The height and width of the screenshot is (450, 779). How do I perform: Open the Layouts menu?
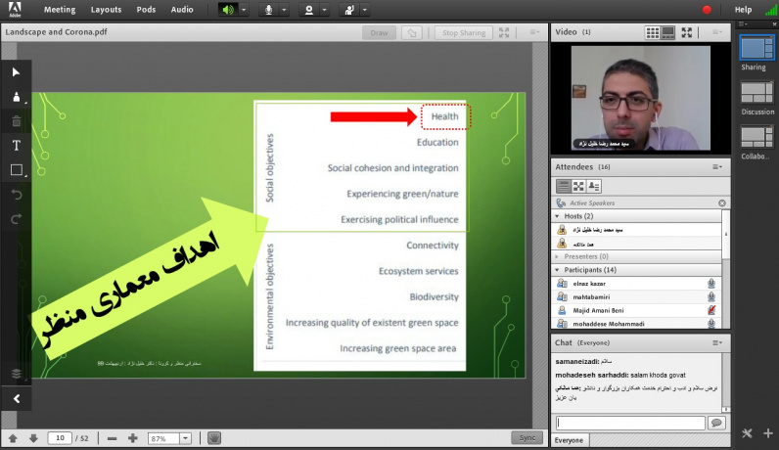click(106, 10)
